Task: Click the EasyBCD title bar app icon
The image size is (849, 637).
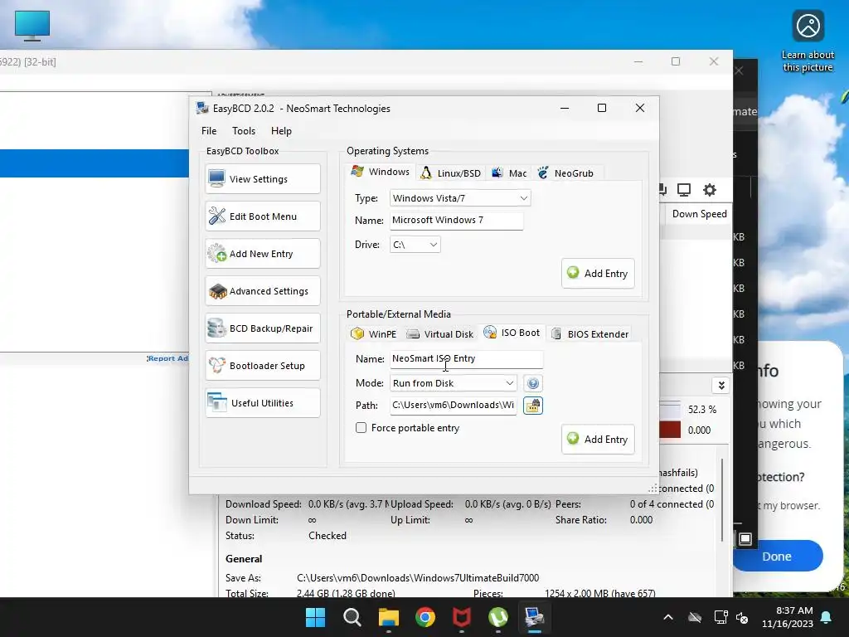Action: pyautogui.click(x=202, y=108)
